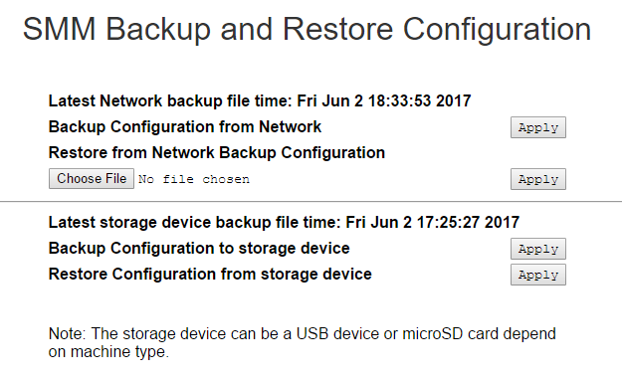
Task: Apply Restore from Network Backup Configuration file
Action: click(x=537, y=179)
